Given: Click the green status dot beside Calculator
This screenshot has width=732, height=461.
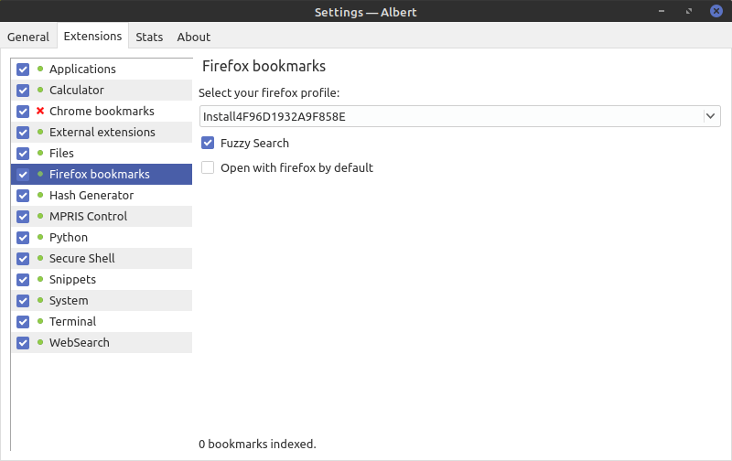Looking at the screenshot, I should [x=40, y=90].
